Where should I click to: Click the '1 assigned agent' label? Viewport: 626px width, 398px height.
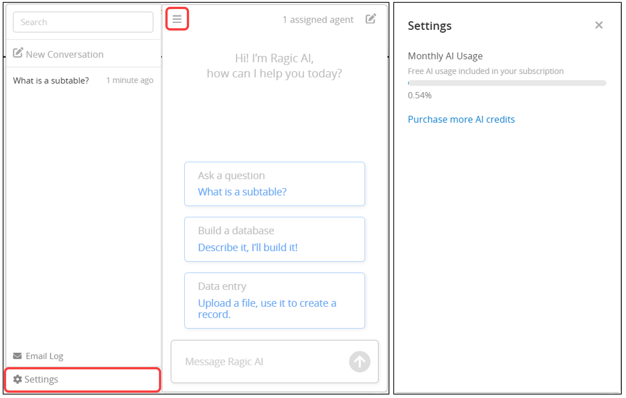coord(318,20)
